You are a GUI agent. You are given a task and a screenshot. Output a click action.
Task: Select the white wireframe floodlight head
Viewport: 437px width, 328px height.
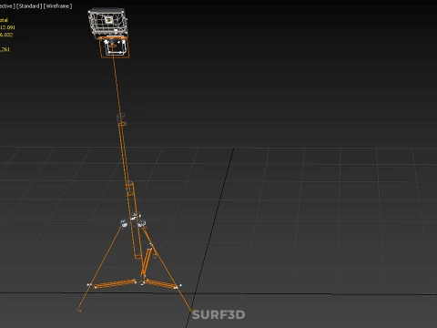pos(107,23)
